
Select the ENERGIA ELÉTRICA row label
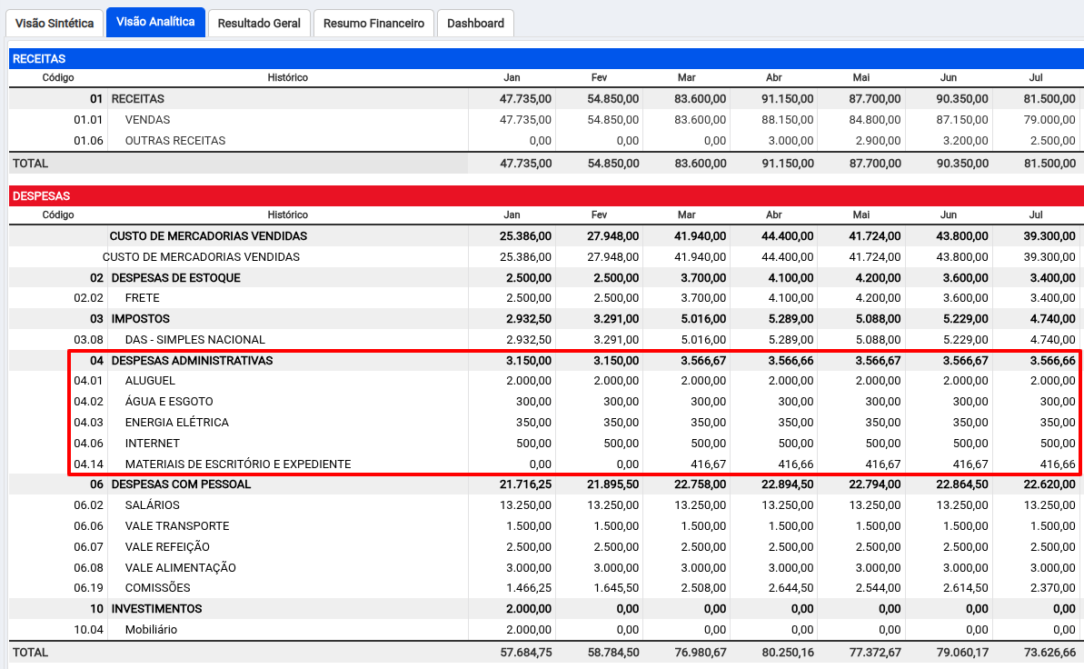pos(176,423)
